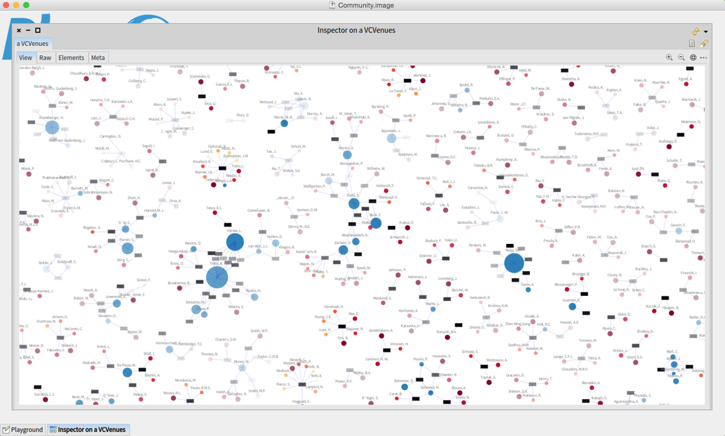
Task: Click the large blue node beside Reiss, S.
Action: click(514, 263)
